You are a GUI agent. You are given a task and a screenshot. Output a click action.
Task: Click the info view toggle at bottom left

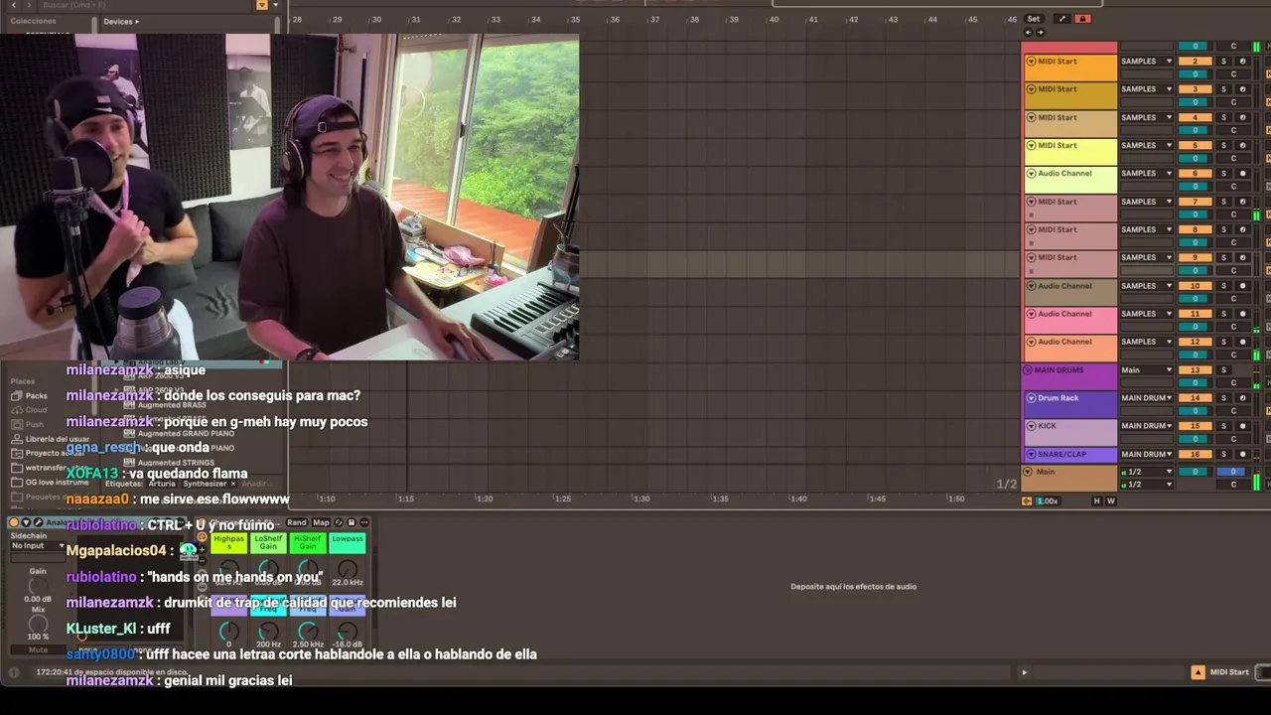14,672
